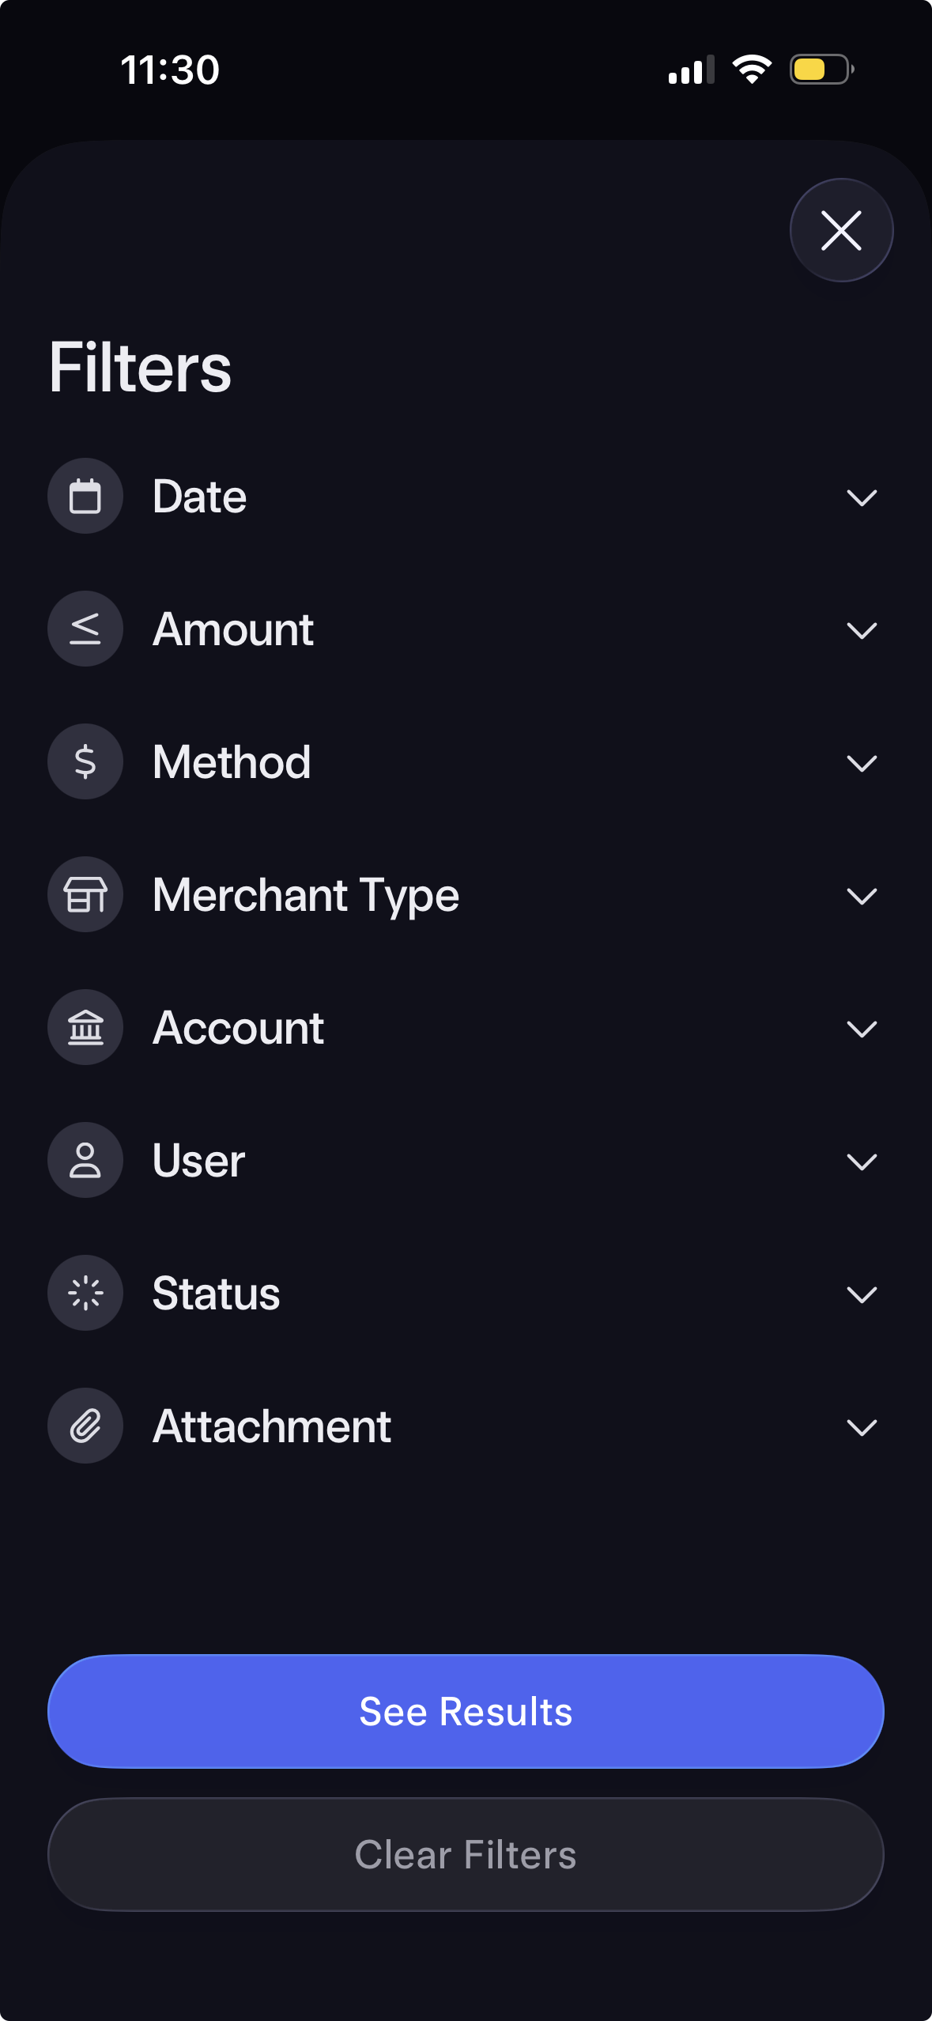The height and width of the screenshot is (2021, 932).
Task: Expand the Amount filter chevron
Action: click(x=861, y=630)
